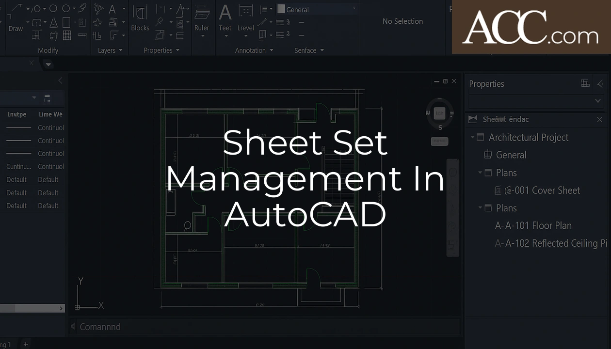Expand the Annotation panel flyout
This screenshot has height=349, width=611.
click(271, 50)
